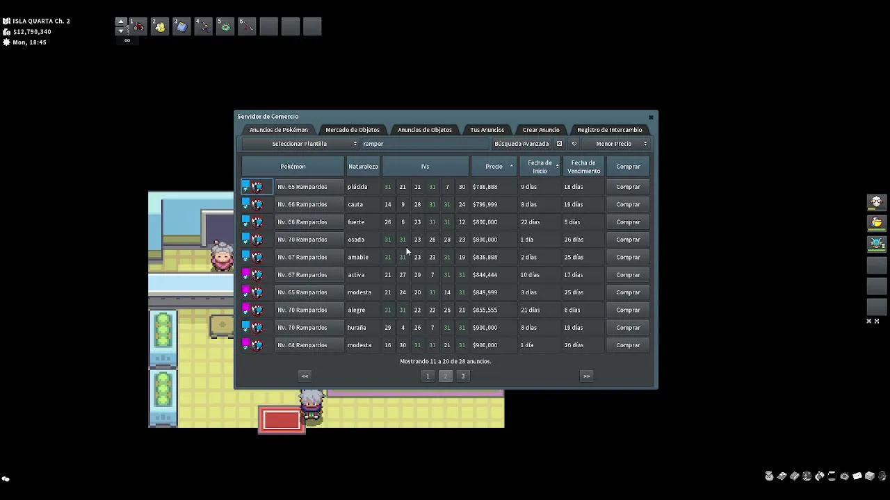Buy the $855,555 alegre Rampardos
This screenshot has width=890, height=500.
pyautogui.click(x=628, y=310)
